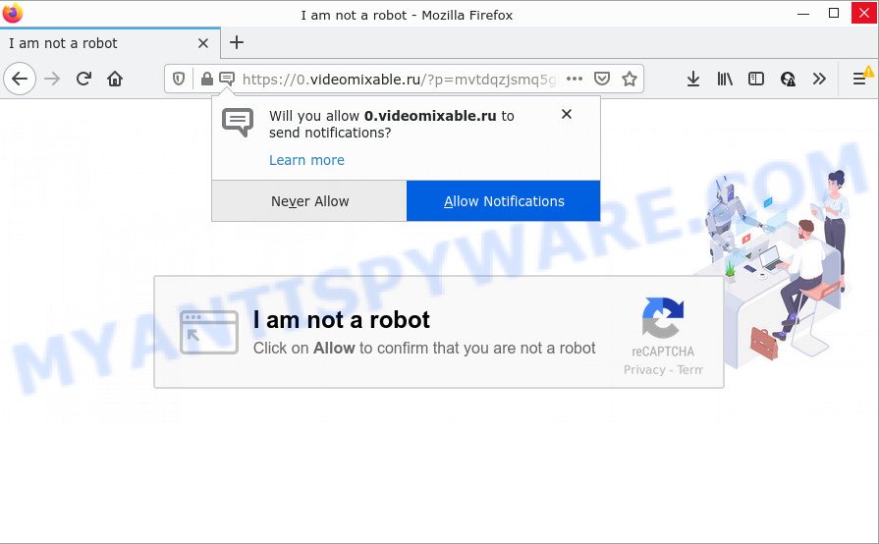
Task: Go back using the back arrow
Action: tap(20, 79)
